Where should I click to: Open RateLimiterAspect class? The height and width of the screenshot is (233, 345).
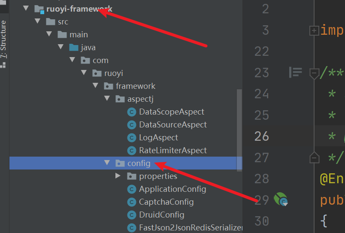(x=173, y=151)
